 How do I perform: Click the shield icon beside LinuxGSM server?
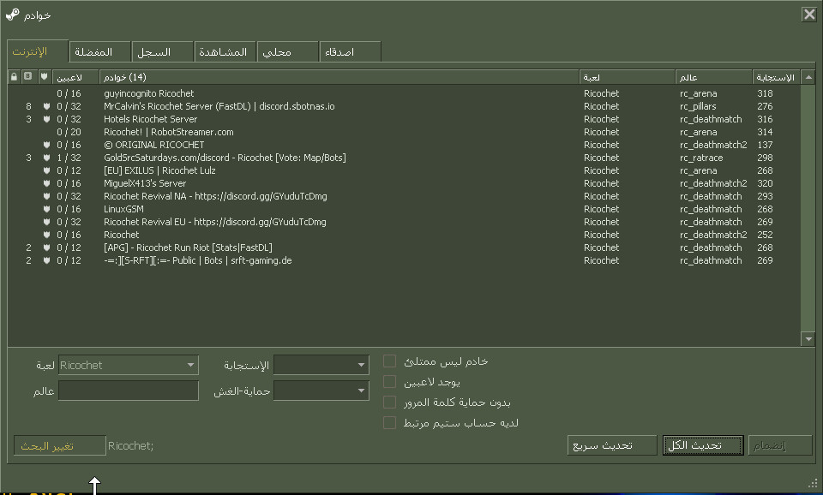(45, 209)
